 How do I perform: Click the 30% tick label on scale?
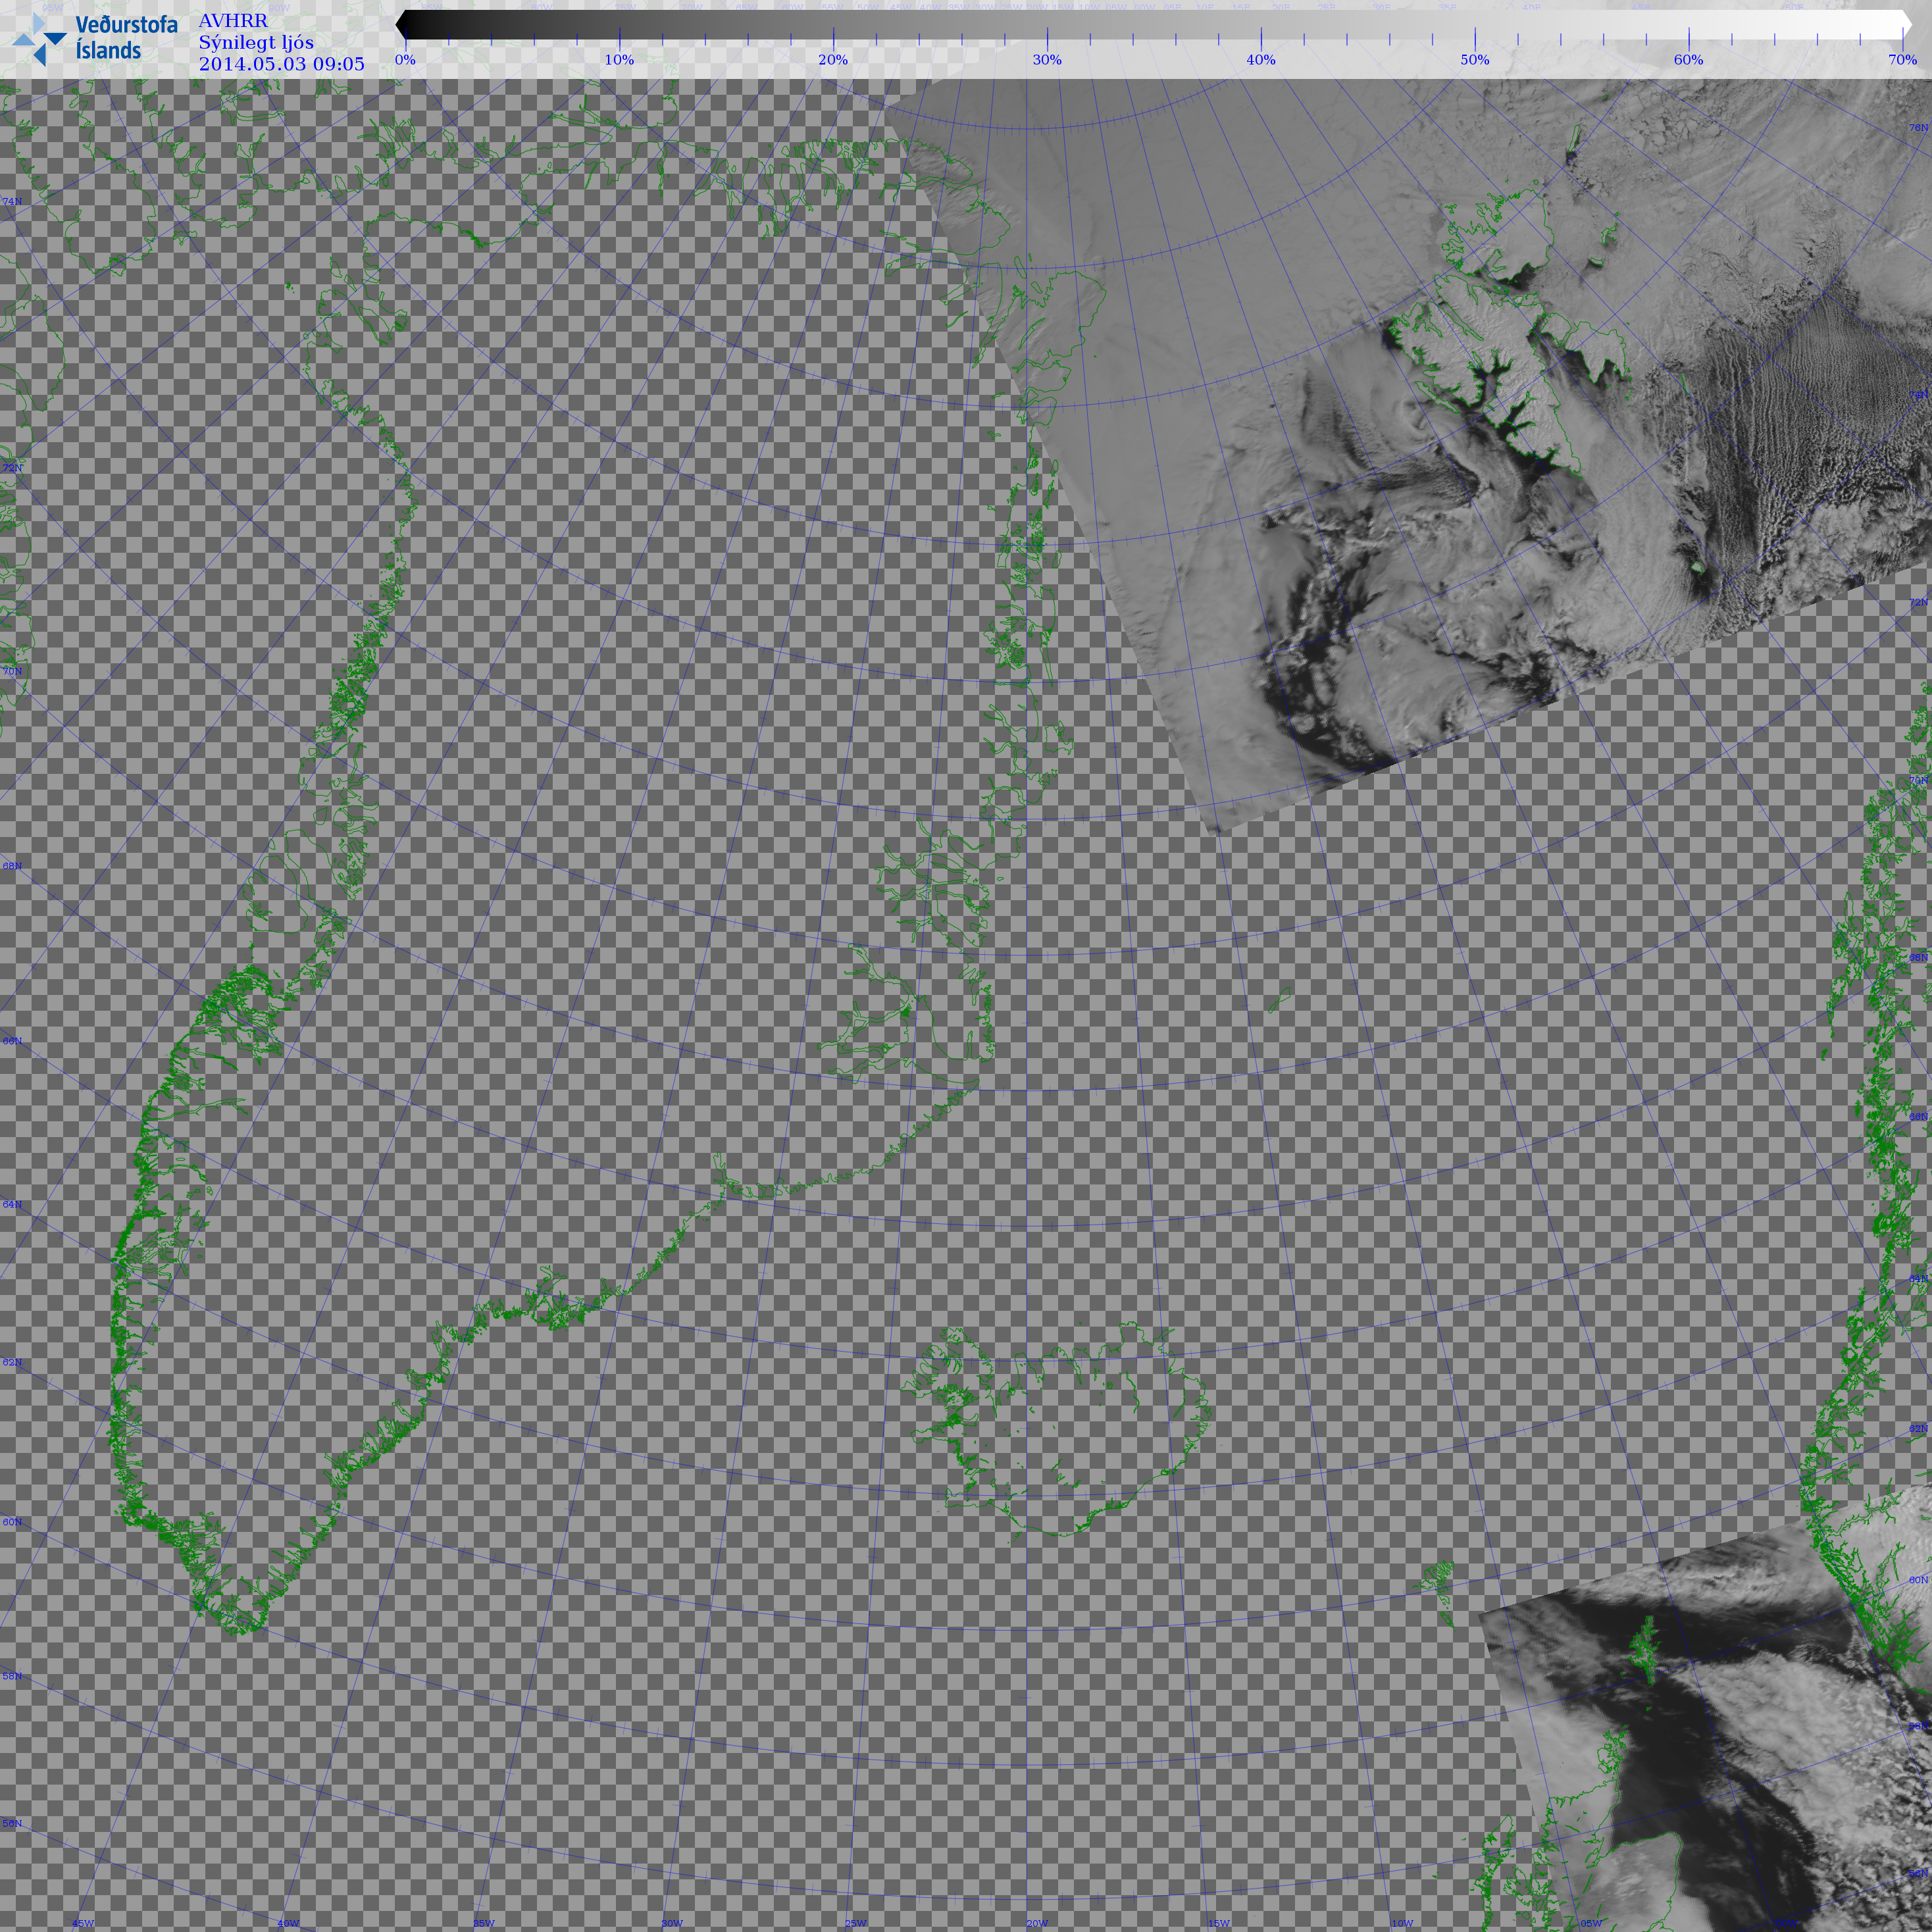click(1047, 60)
